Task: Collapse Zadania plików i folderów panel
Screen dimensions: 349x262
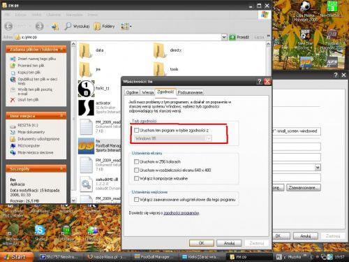Action: (x=61, y=49)
